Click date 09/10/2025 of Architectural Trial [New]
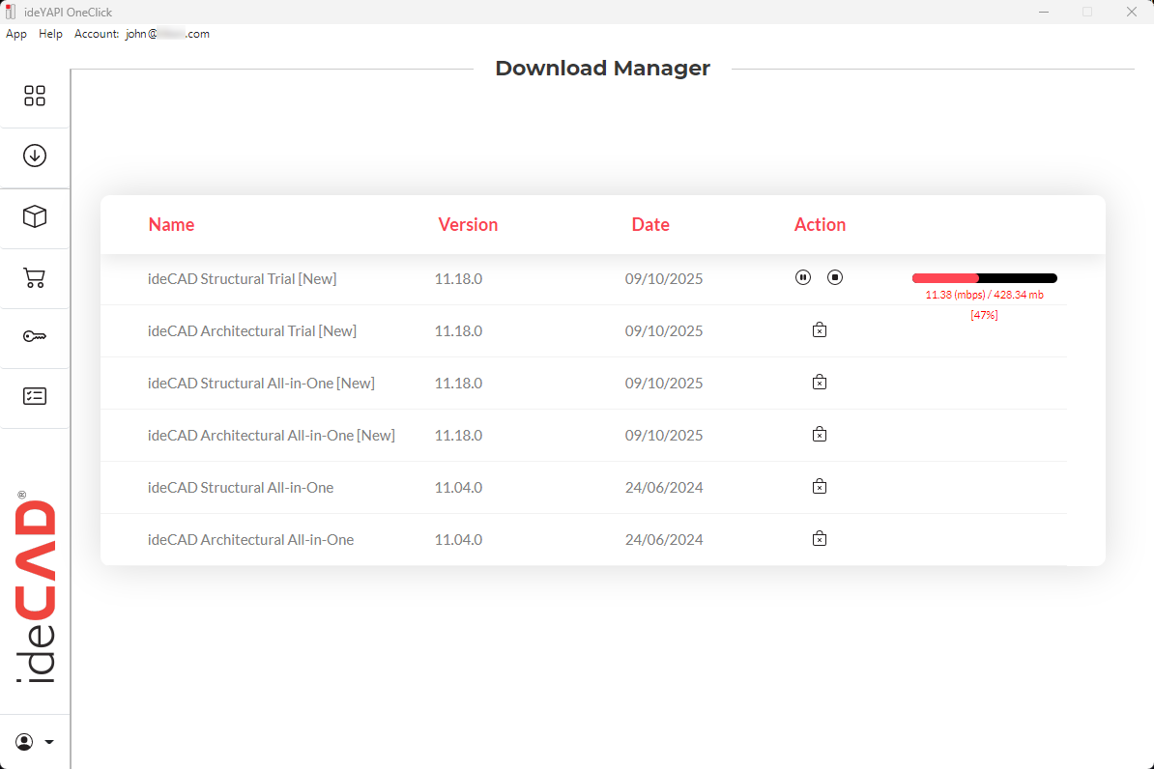 [x=664, y=331]
